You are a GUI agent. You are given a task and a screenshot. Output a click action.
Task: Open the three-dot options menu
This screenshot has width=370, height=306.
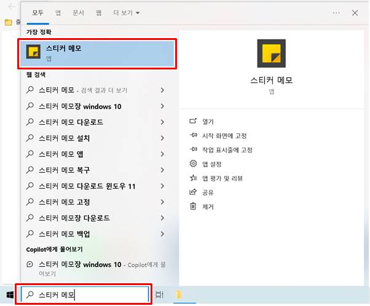coord(336,13)
